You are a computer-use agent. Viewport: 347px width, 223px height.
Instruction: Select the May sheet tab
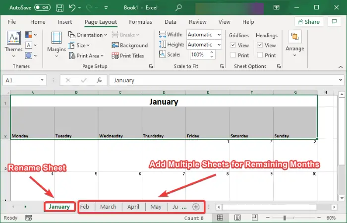tap(156, 207)
